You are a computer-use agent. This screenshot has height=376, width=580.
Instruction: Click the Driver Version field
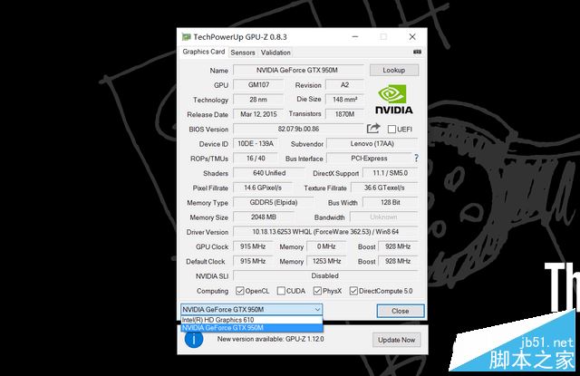(325, 232)
